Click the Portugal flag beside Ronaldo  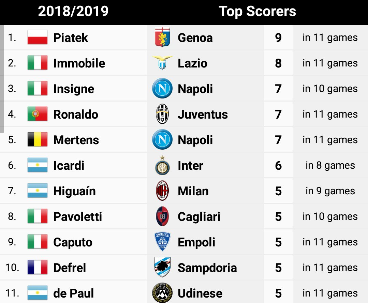click(37, 114)
